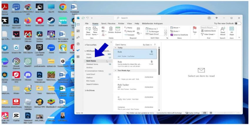Switch to normal view in status bar
This screenshot has height=125, width=250.
pyautogui.click(x=205, y=113)
